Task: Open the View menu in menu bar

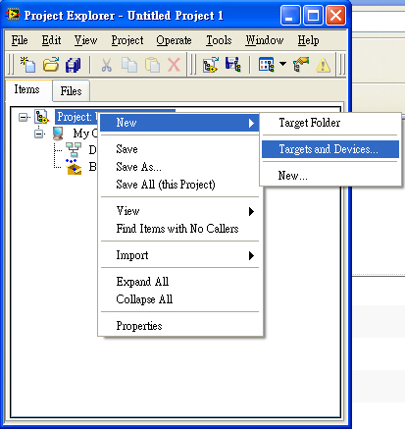Action: pyautogui.click(x=85, y=40)
